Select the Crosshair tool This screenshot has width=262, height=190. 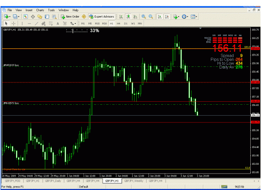[x=13, y=24]
